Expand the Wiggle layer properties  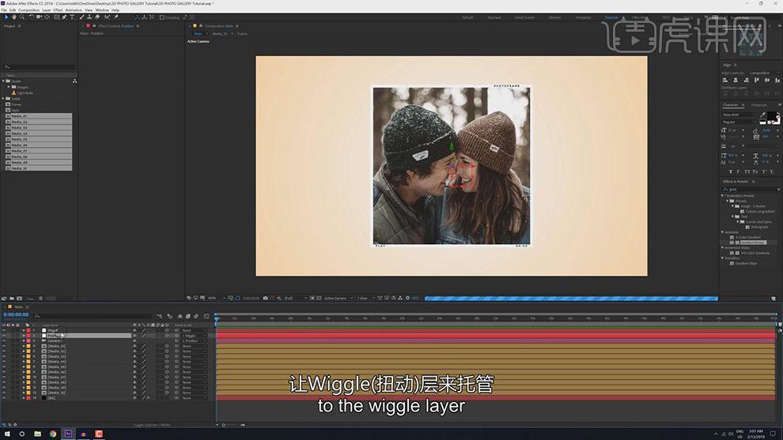(23, 330)
